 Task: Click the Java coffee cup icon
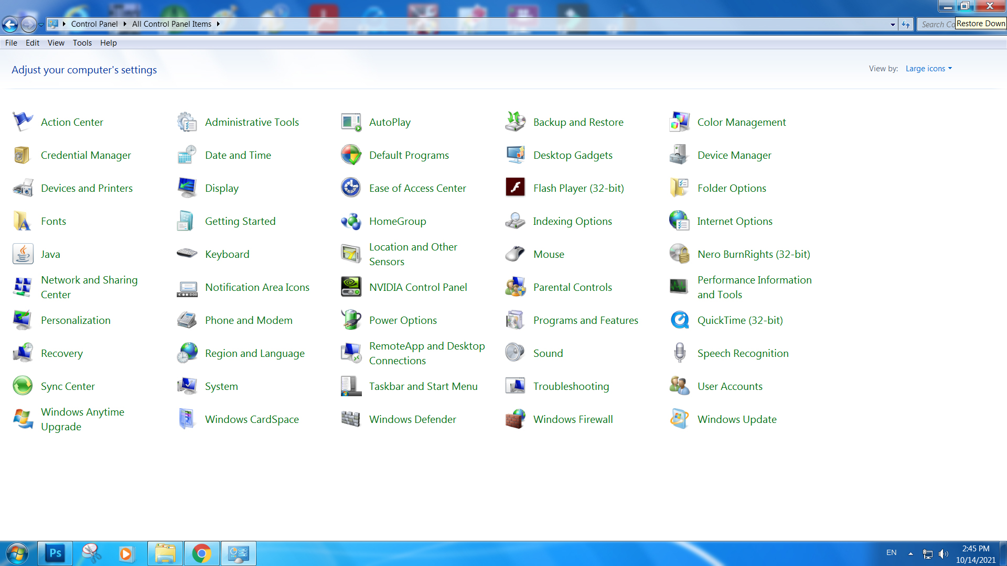(x=23, y=254)
